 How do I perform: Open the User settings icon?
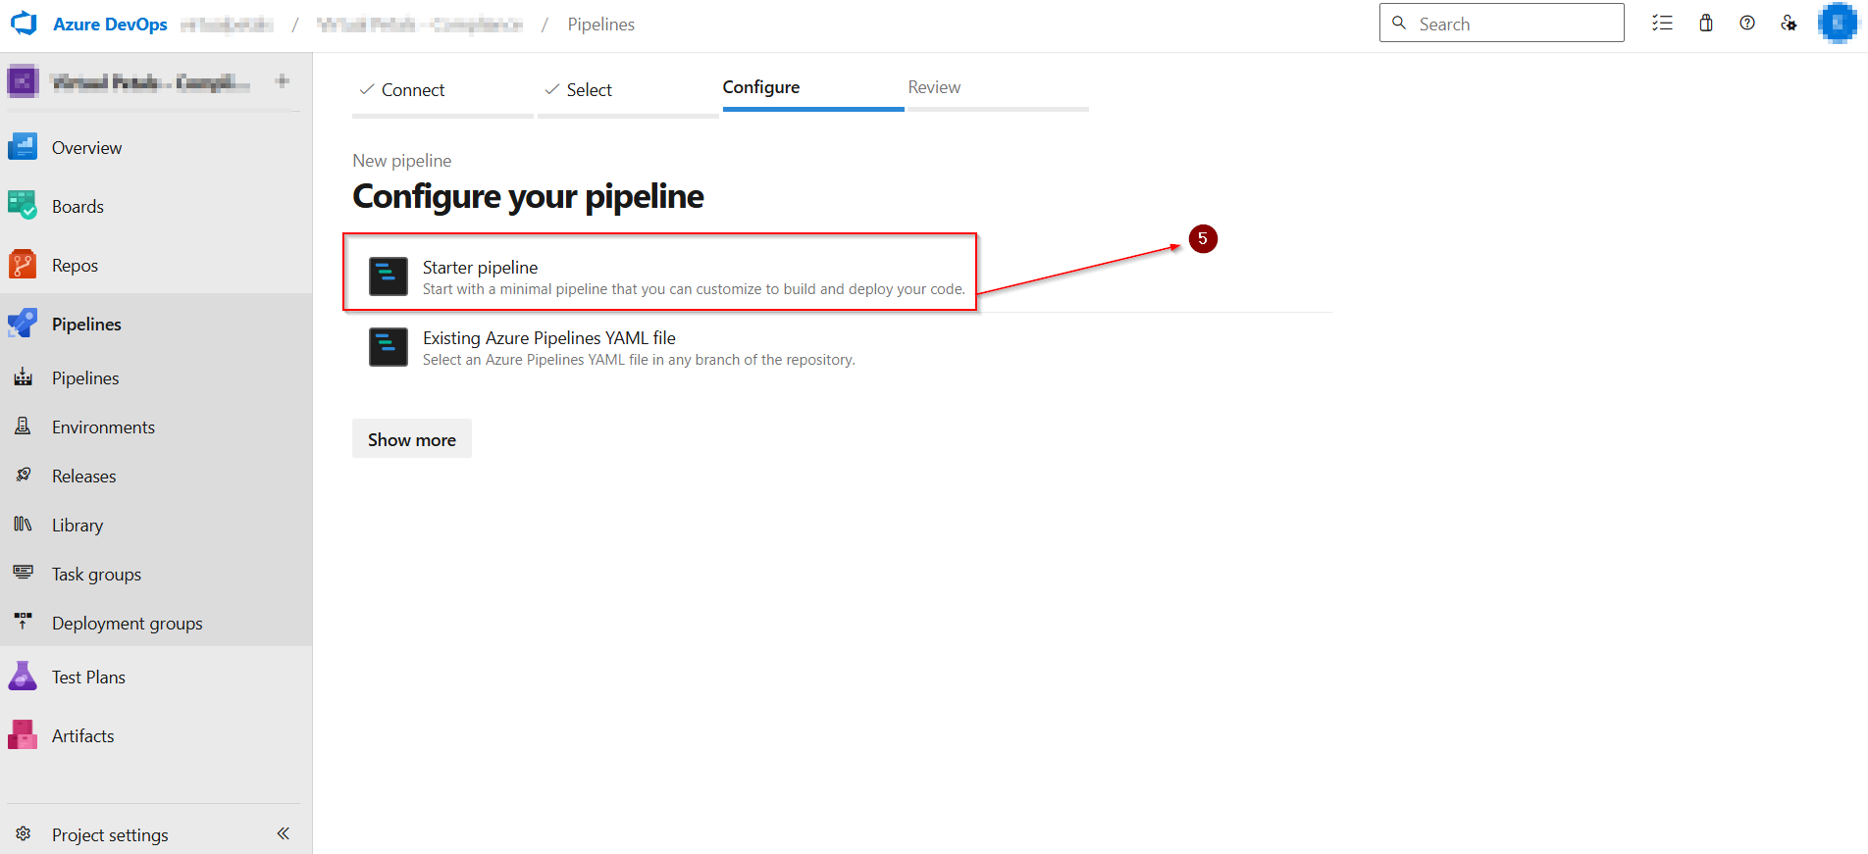click(x=1790, y=23)
